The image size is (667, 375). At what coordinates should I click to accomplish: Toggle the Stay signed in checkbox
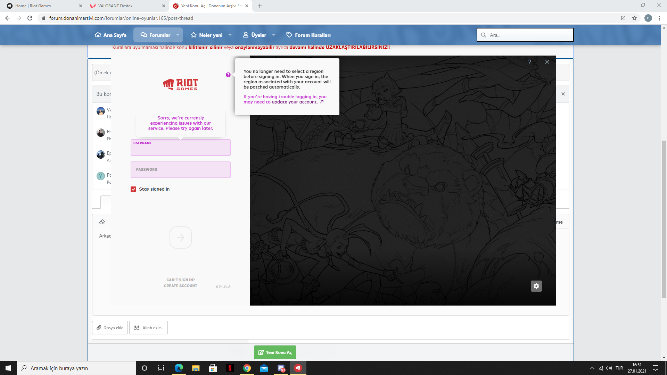pyautogui.click(x=133, y=189)
